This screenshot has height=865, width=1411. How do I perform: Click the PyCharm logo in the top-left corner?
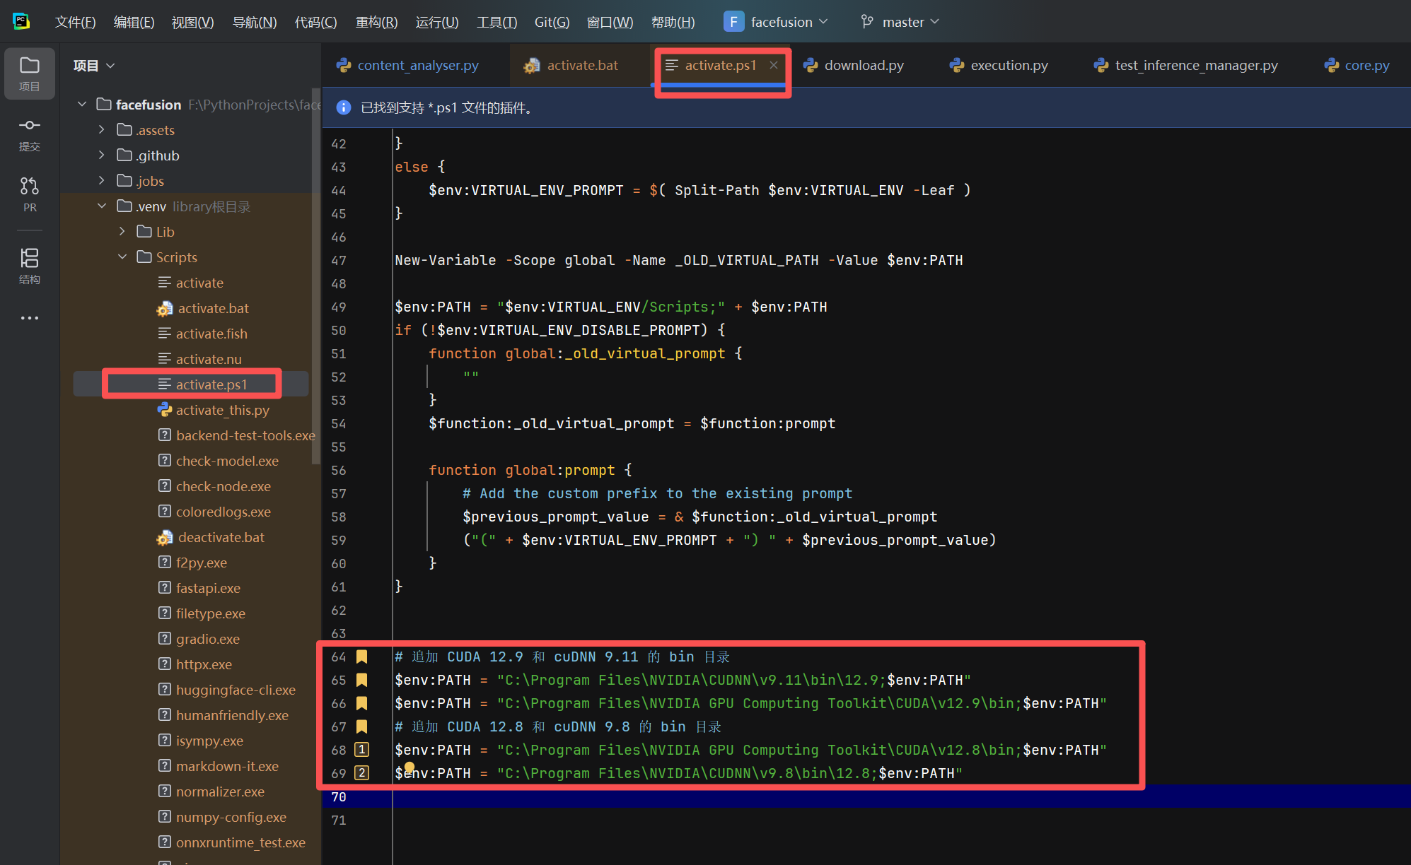point(21,20)
